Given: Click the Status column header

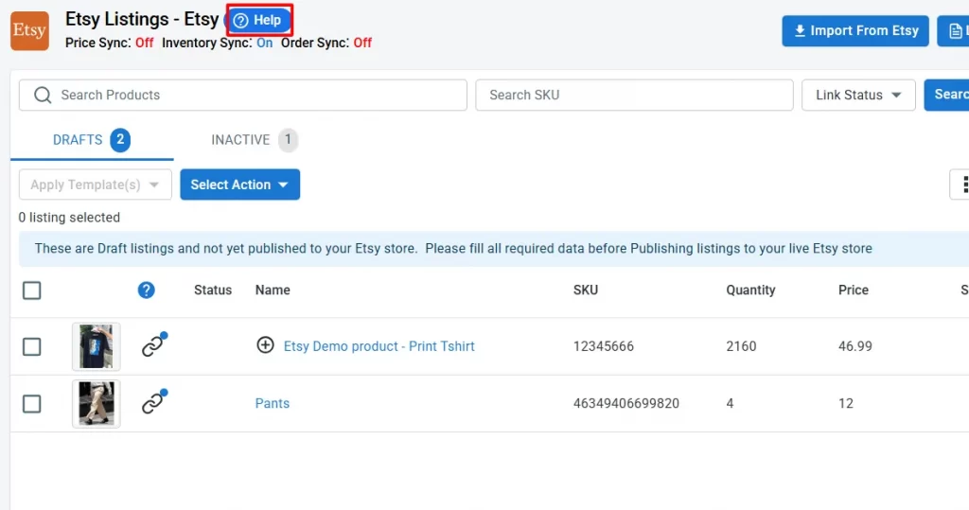Looking at the screenshot, I should point(213,290).
